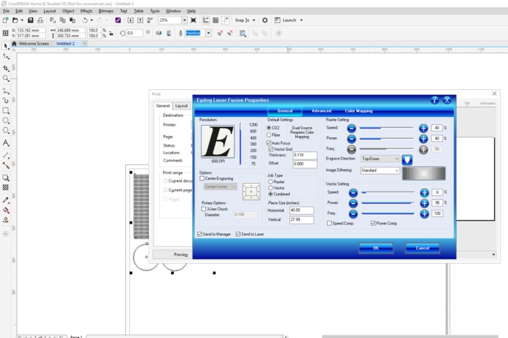Image resolution: width=508 pixels, height=338 pixels.
Task: Select the Zoom tool magnifier
Action: coord(5,78)
